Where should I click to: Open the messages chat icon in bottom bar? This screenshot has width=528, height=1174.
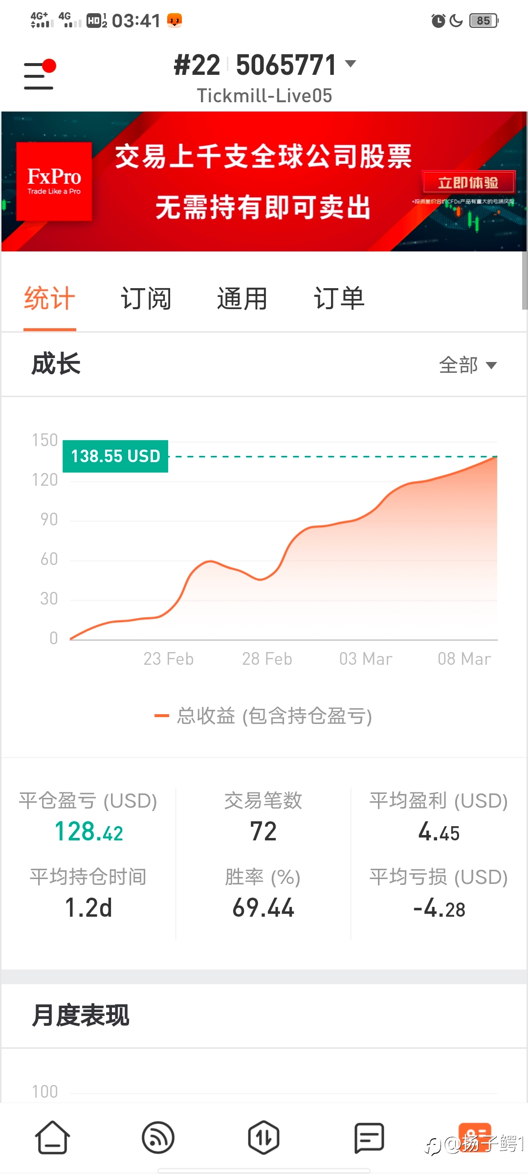[x=369, y=1137]
